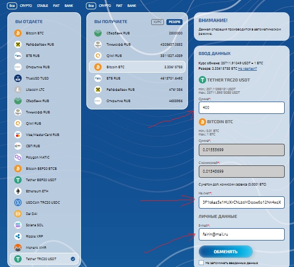Viewport: 294px width, 267px height.
Task: Click the ОБМЕНЯТЬ exchange button
Action: point(226,252)
